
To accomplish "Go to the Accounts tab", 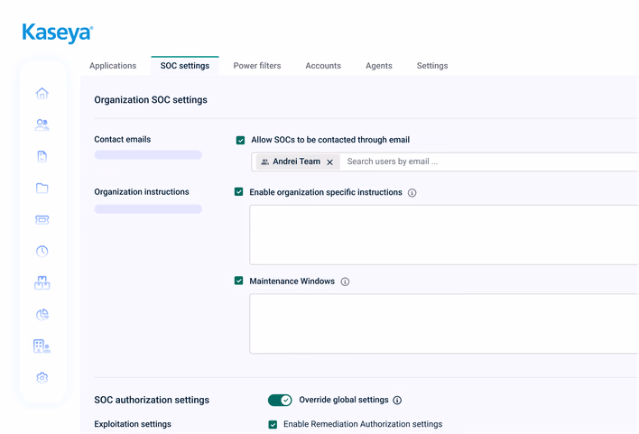I will point(323,66).
